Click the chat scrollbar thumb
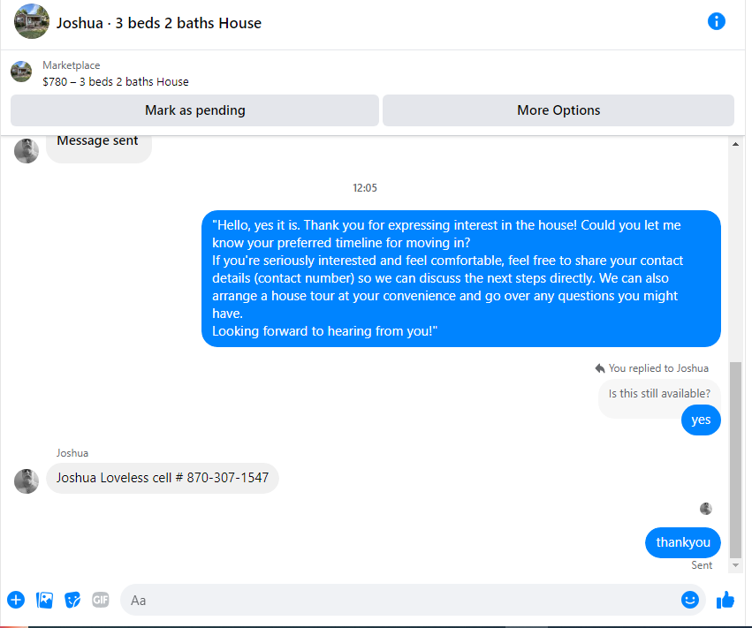The image size is (752, 628). [735, 459]
